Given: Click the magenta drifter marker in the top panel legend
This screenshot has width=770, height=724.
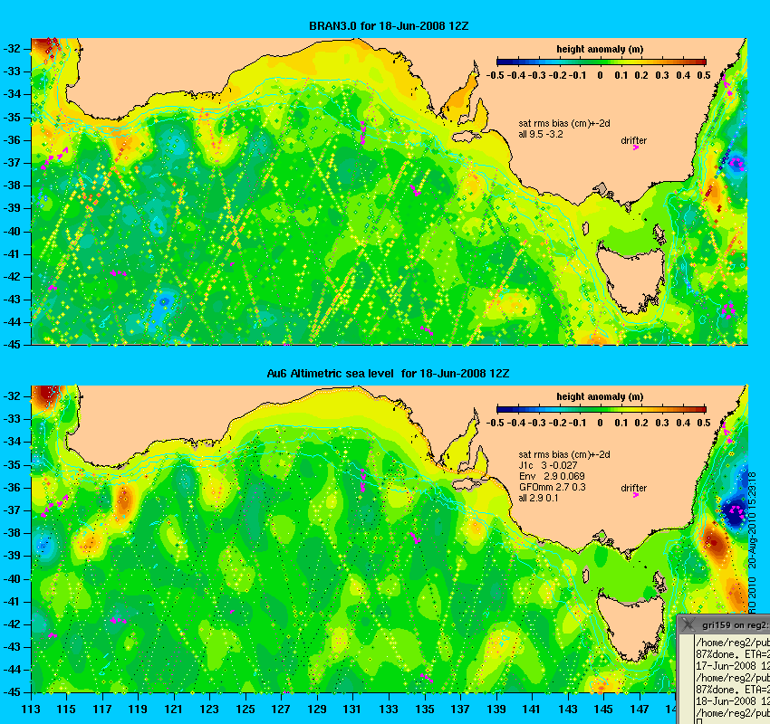Looking at the screenshot, I should [x=635, y=148].
